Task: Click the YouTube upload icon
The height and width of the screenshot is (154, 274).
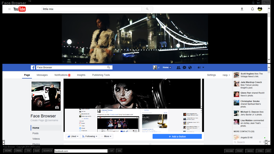Action: coord(242,9)
